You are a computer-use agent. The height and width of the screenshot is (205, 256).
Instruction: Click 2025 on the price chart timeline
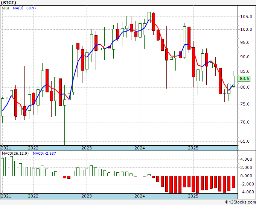click(x=193, y=148)
